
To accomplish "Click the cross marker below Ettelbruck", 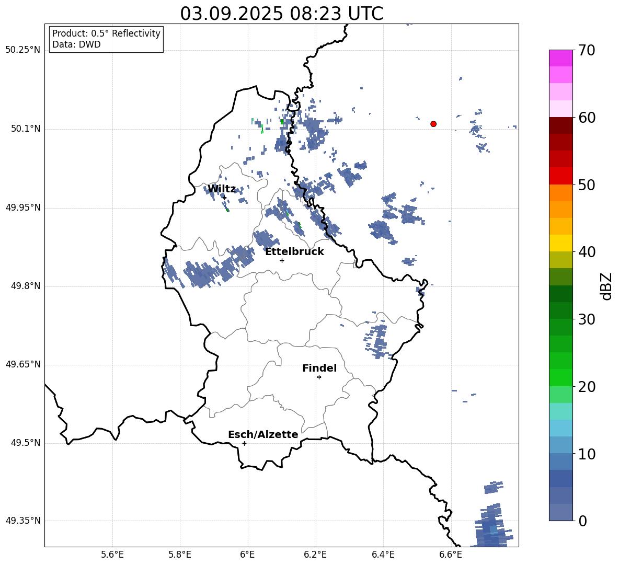I will (x=282, y=260).
